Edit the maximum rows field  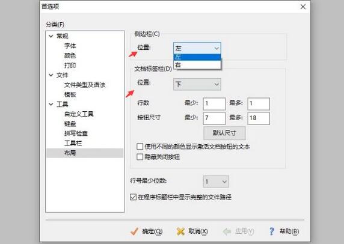tap(259, 104)
